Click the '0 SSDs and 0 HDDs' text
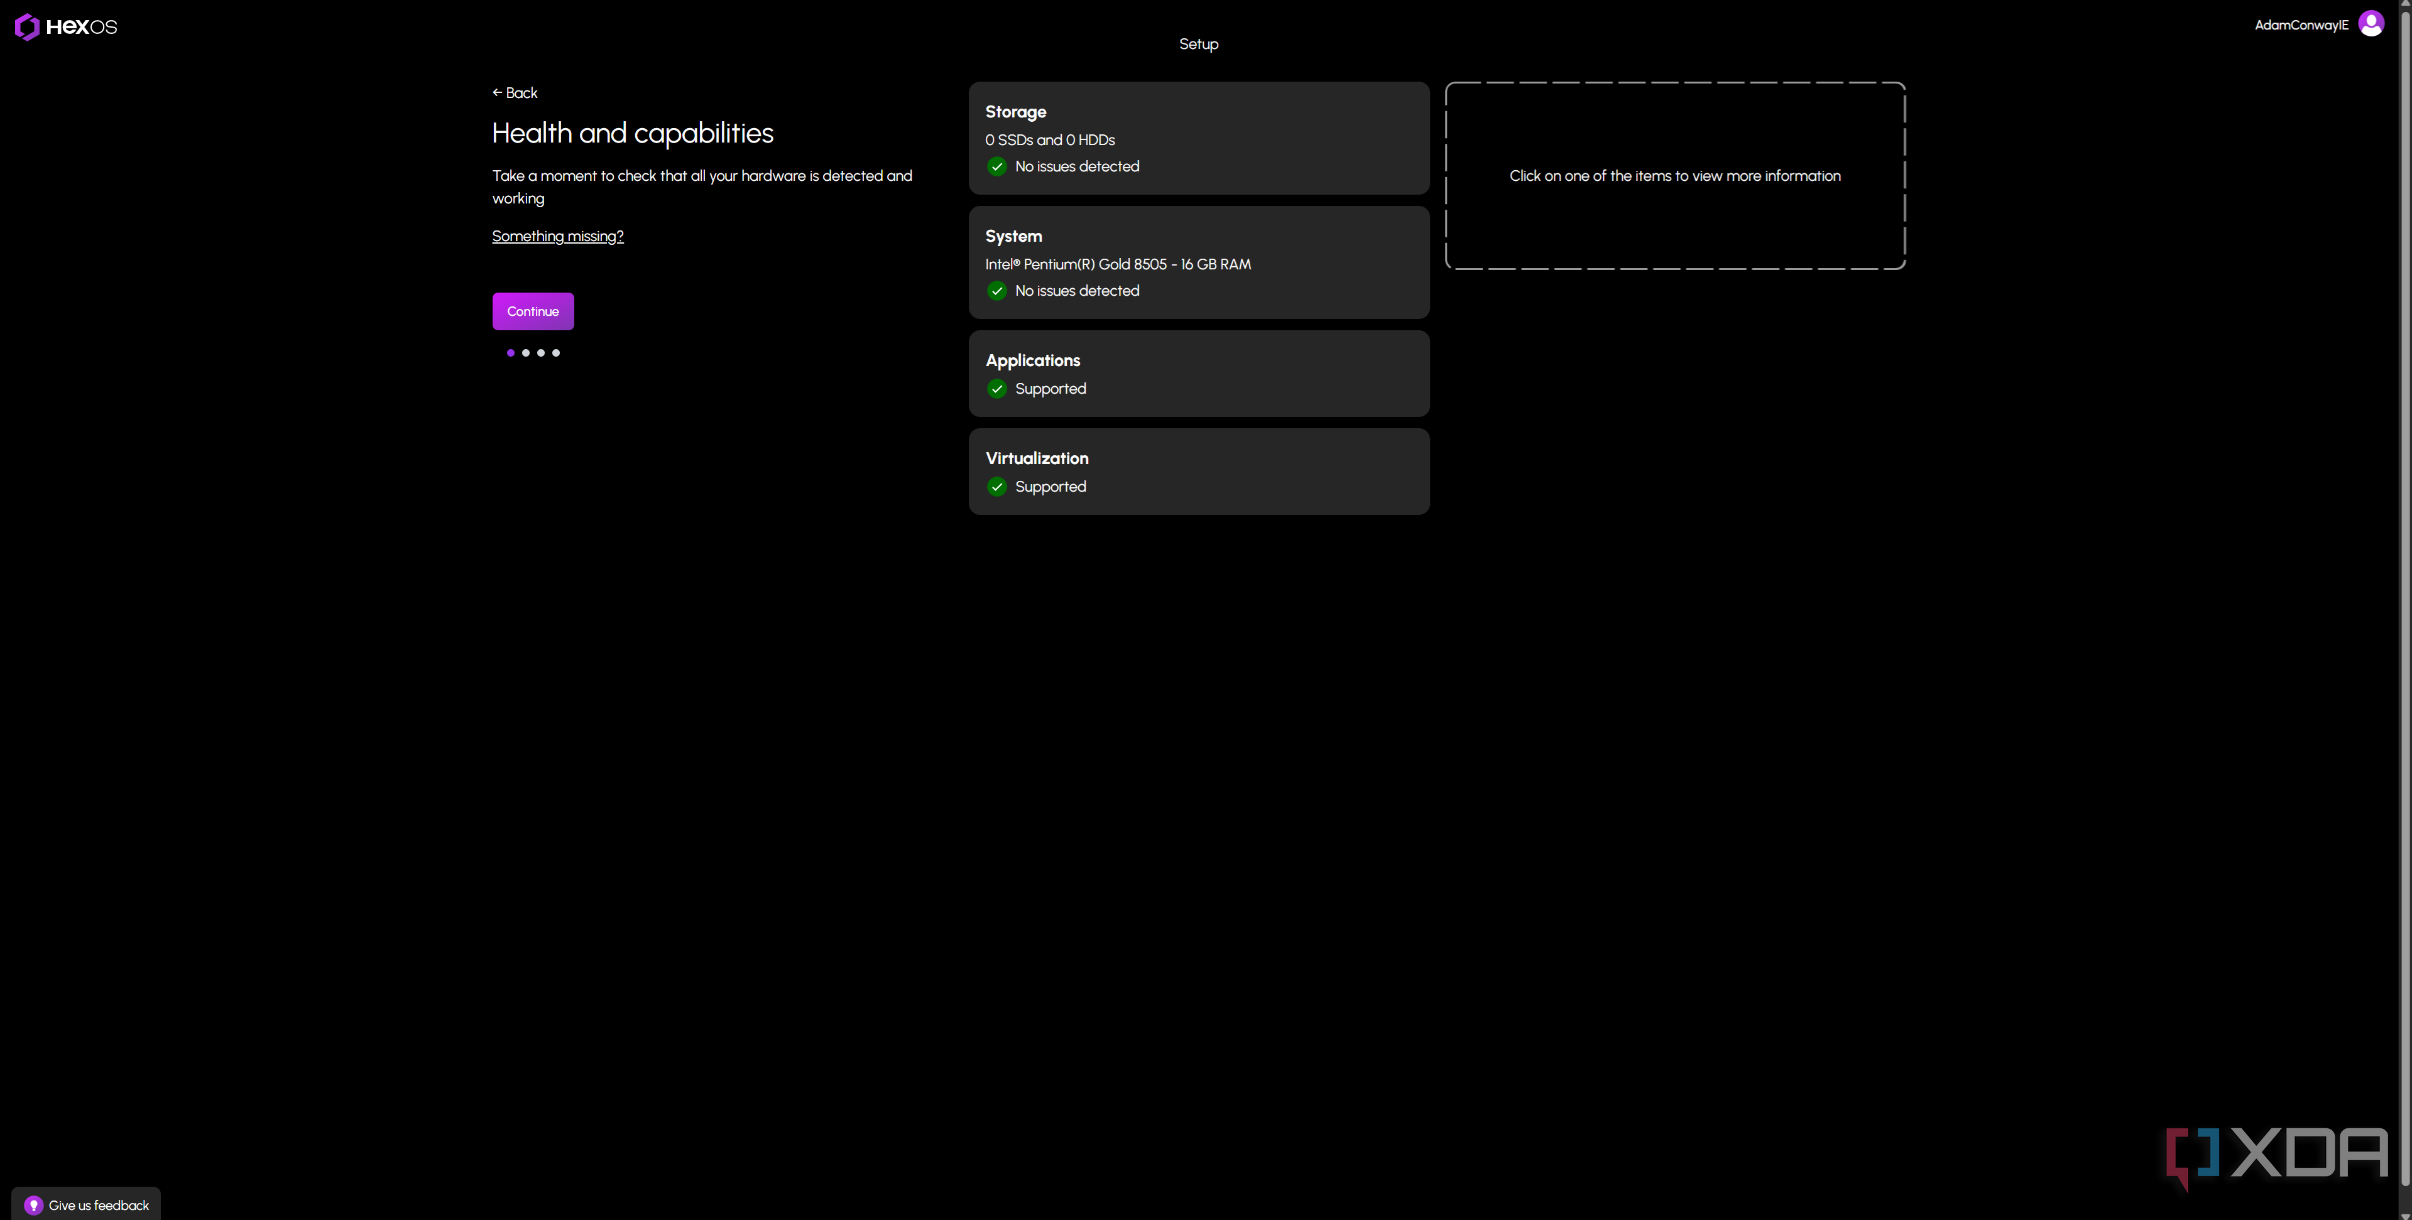Viewport: 2412px width, 1220px height. [x=1050, y=141]
